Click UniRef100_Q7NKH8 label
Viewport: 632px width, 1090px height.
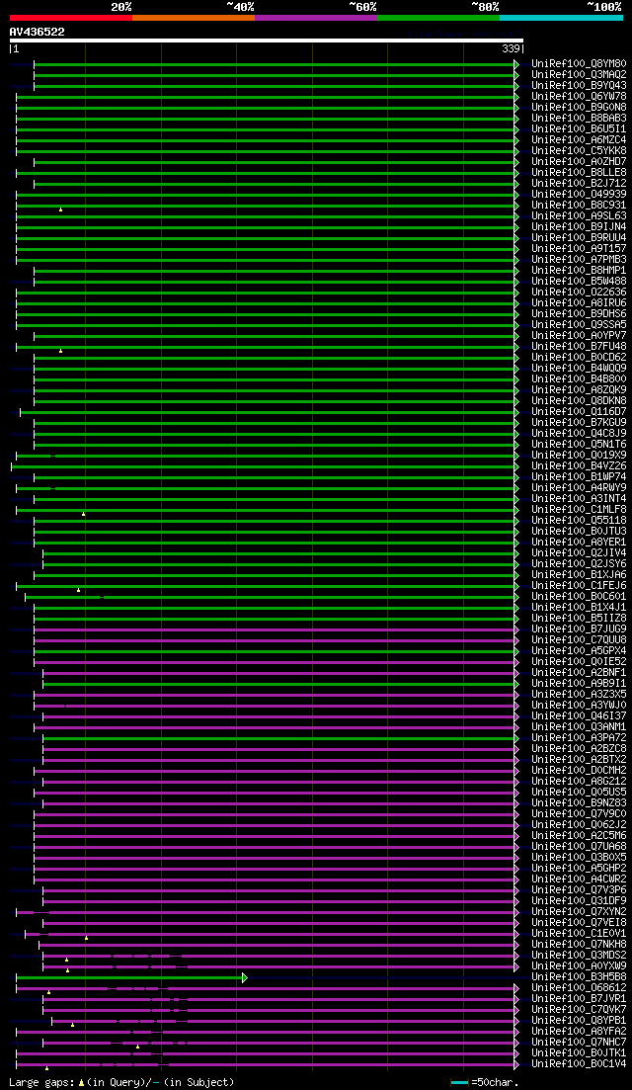(579, 945)
